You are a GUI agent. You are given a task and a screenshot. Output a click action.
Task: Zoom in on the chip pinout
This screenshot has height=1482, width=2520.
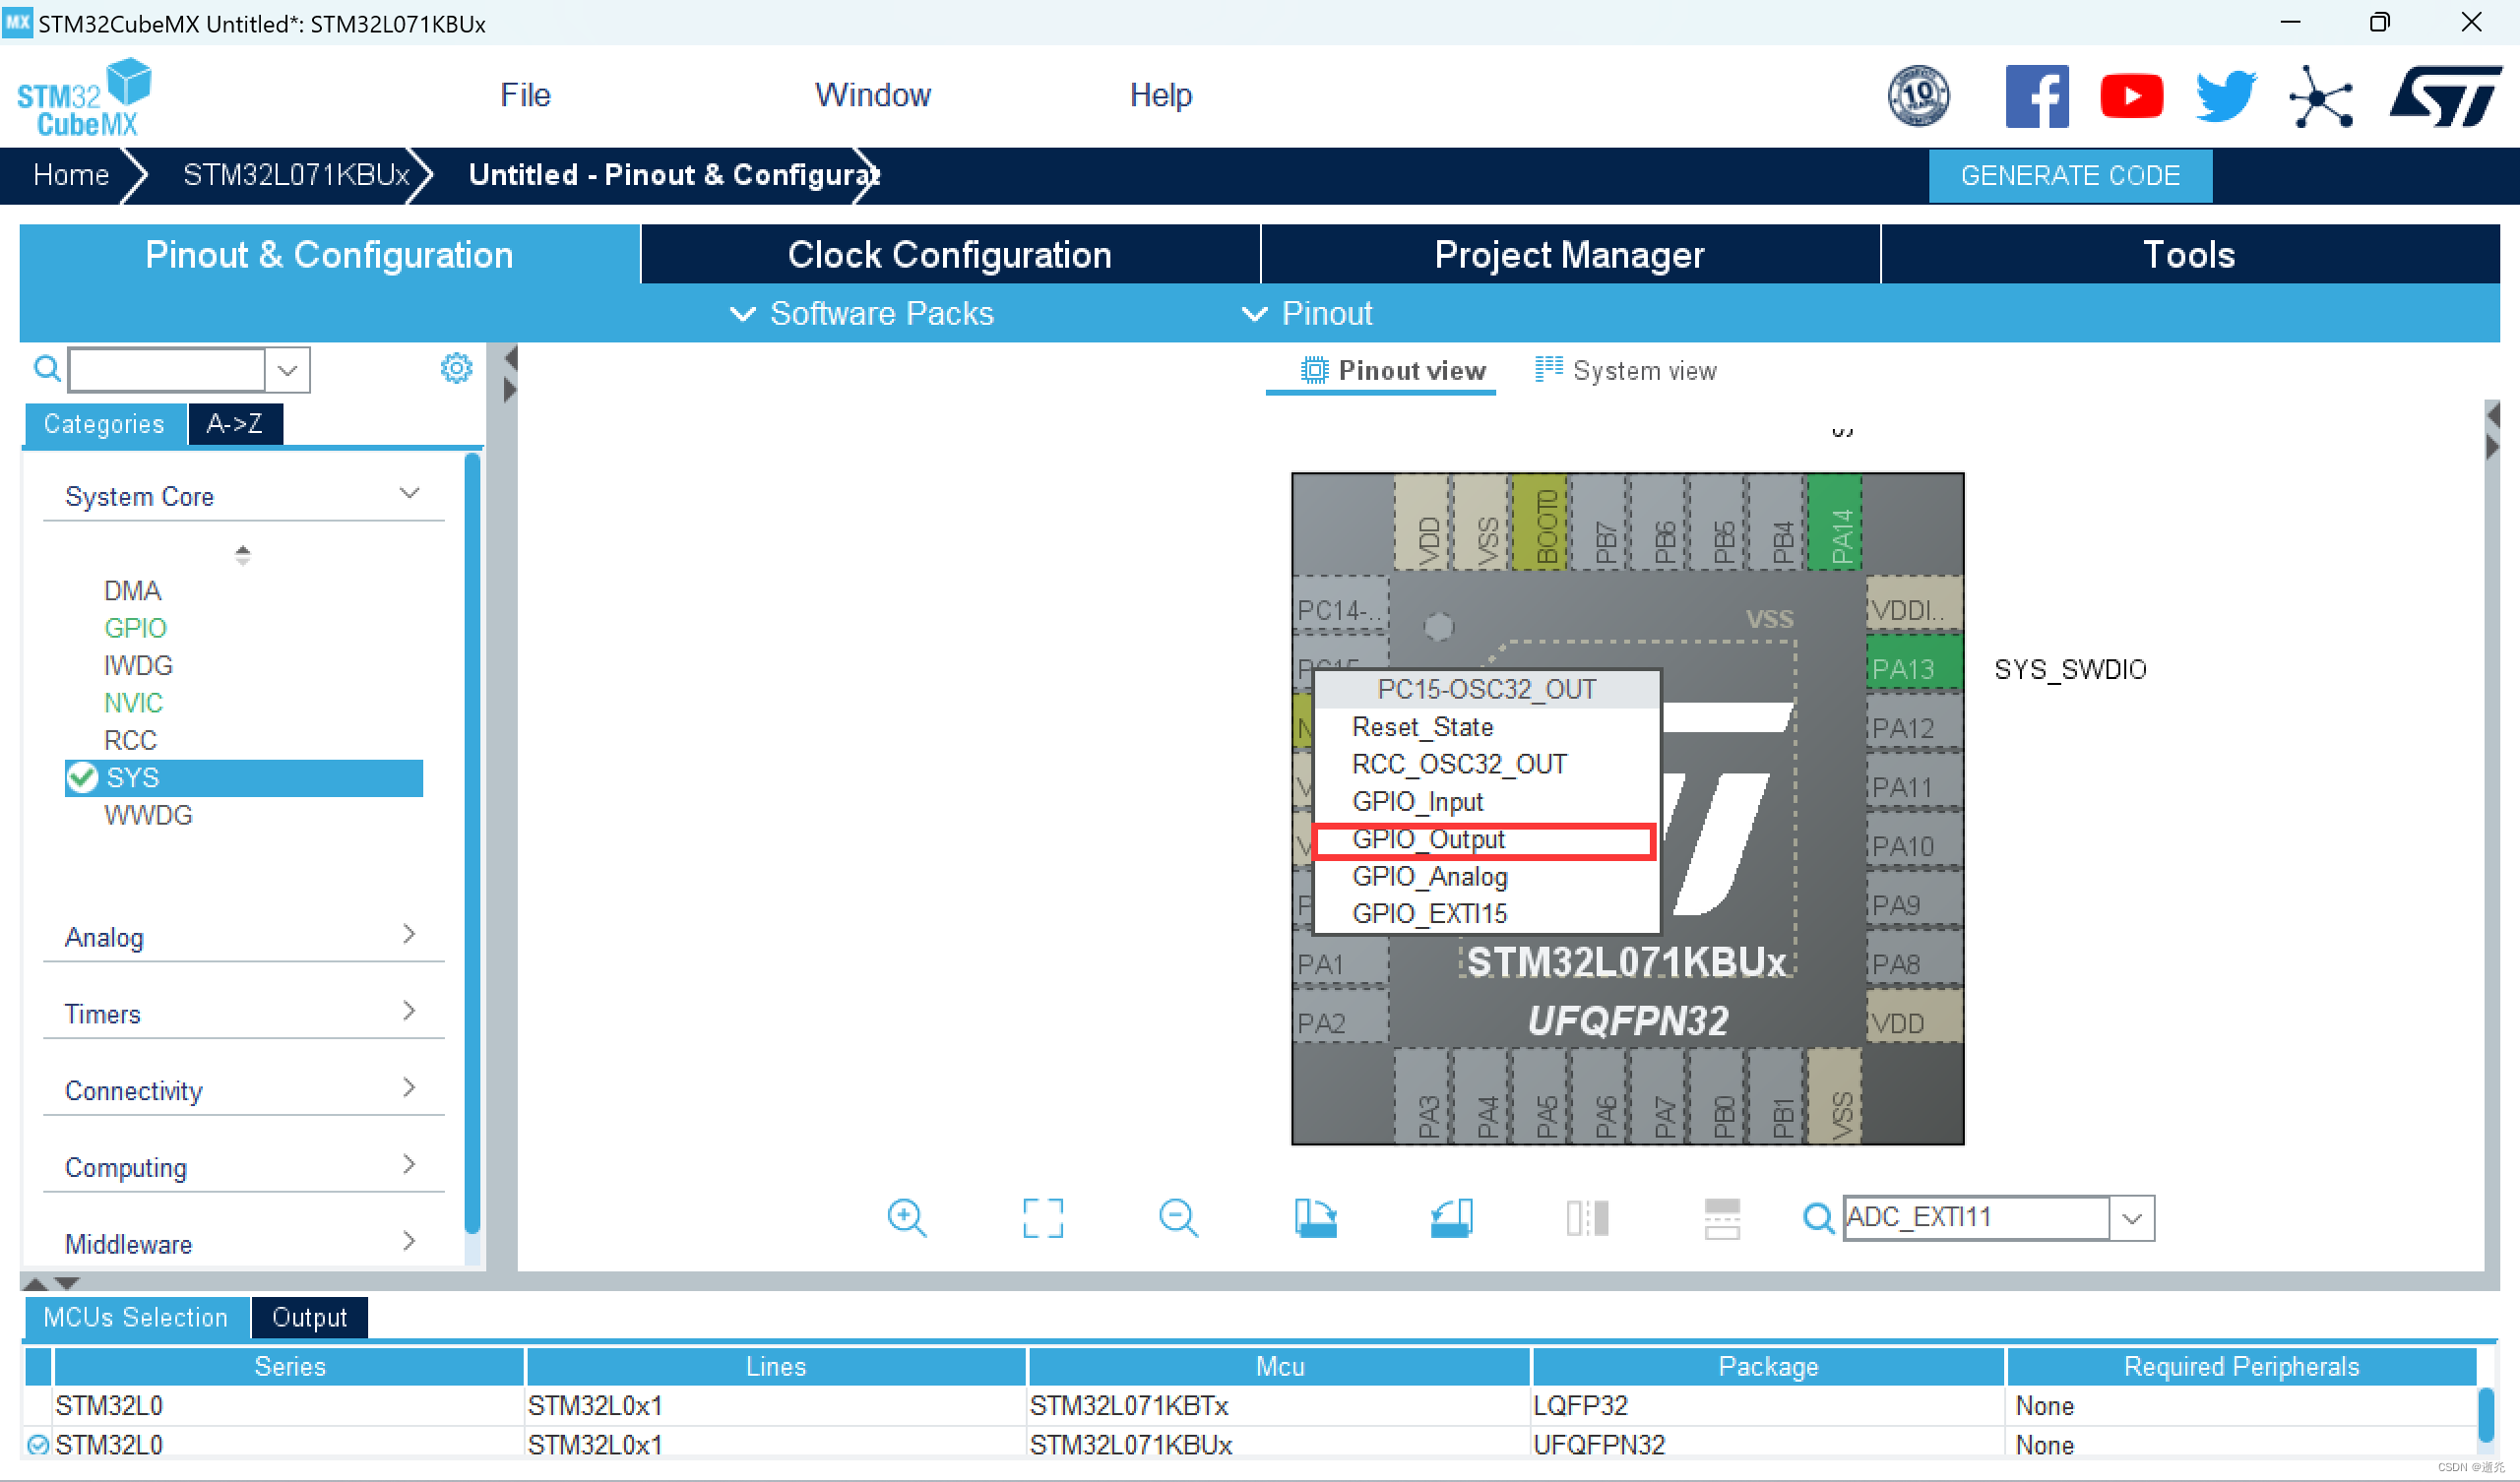pos(906,1217)
